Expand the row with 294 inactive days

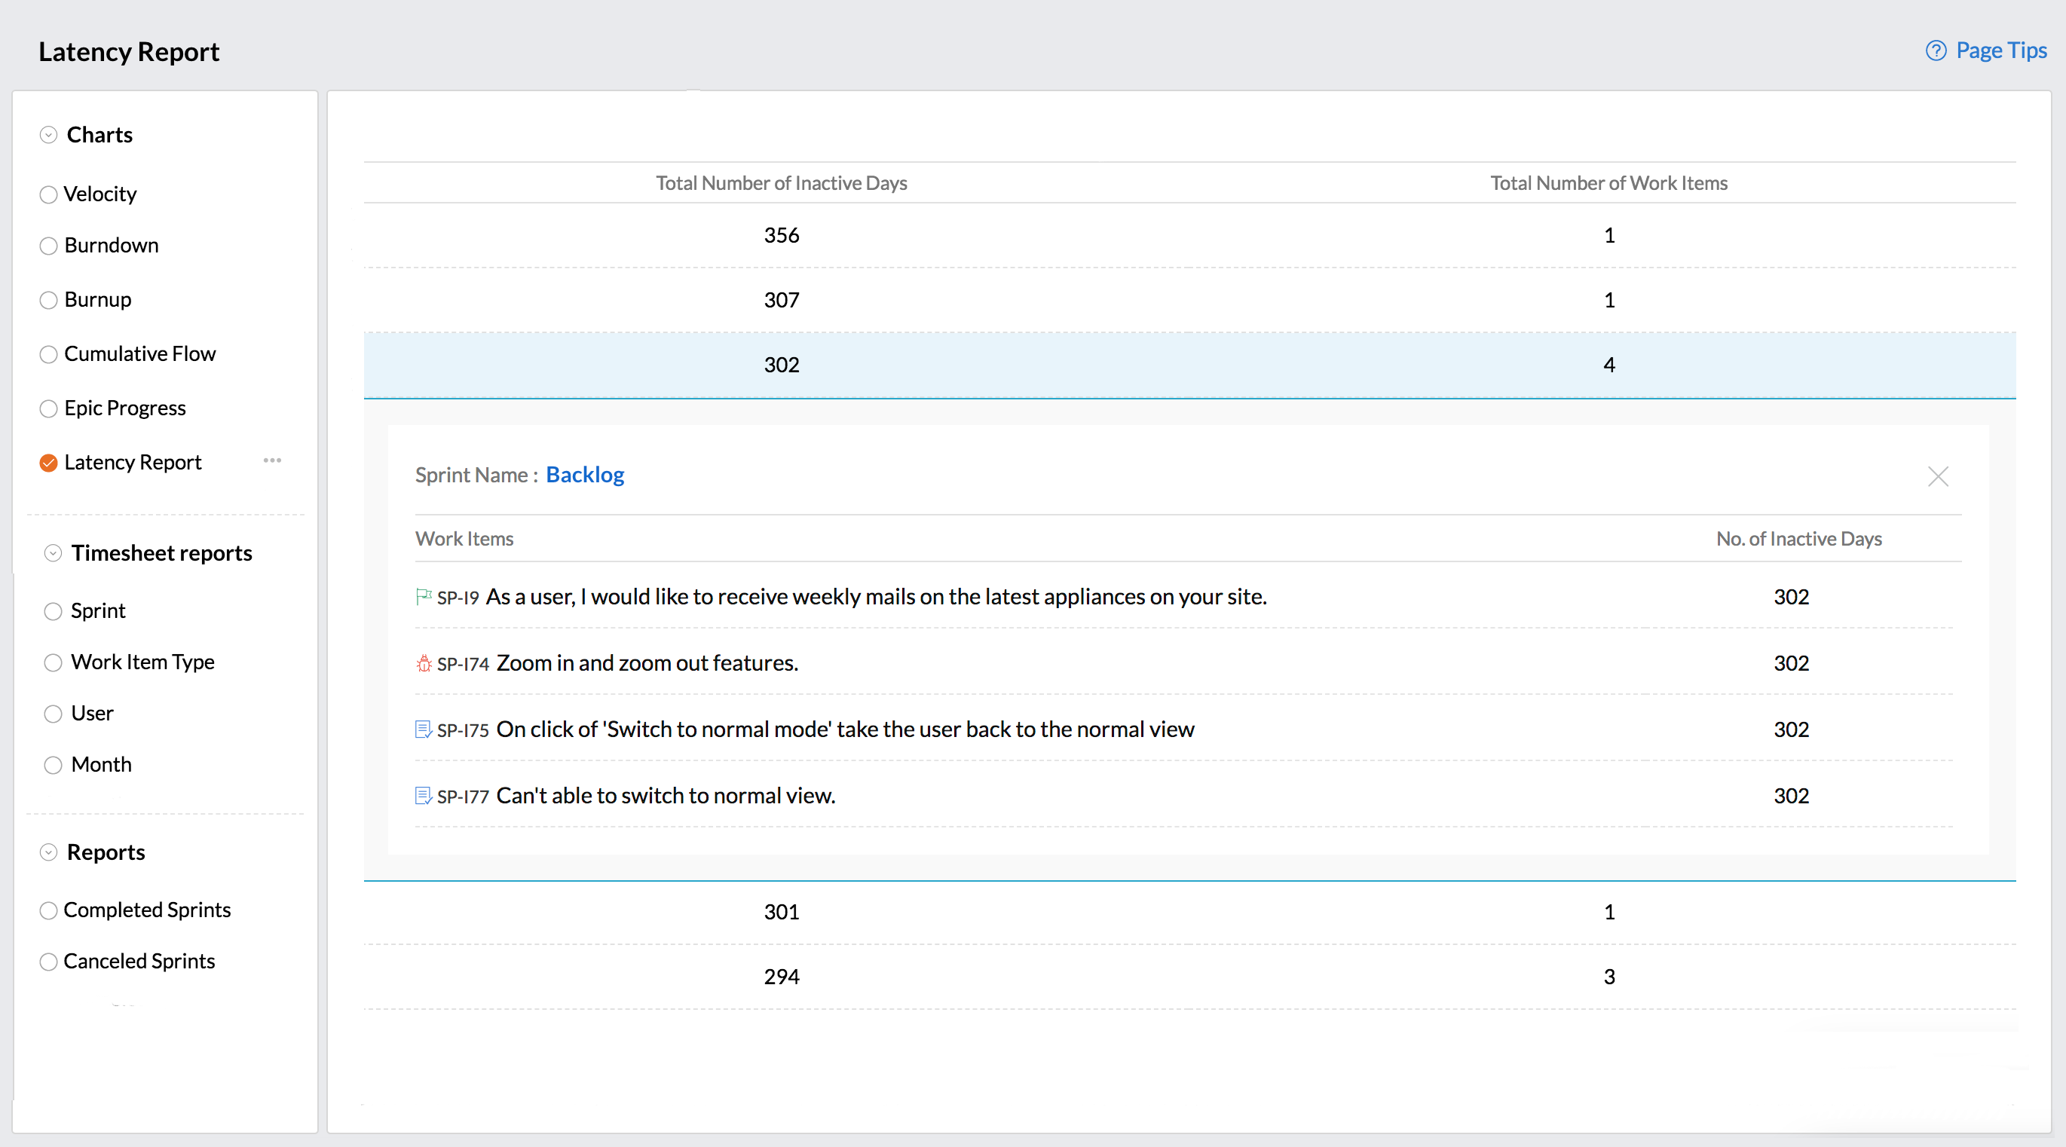point(781,976)
